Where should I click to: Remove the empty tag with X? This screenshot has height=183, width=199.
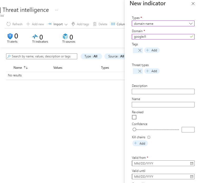(140, 50)
